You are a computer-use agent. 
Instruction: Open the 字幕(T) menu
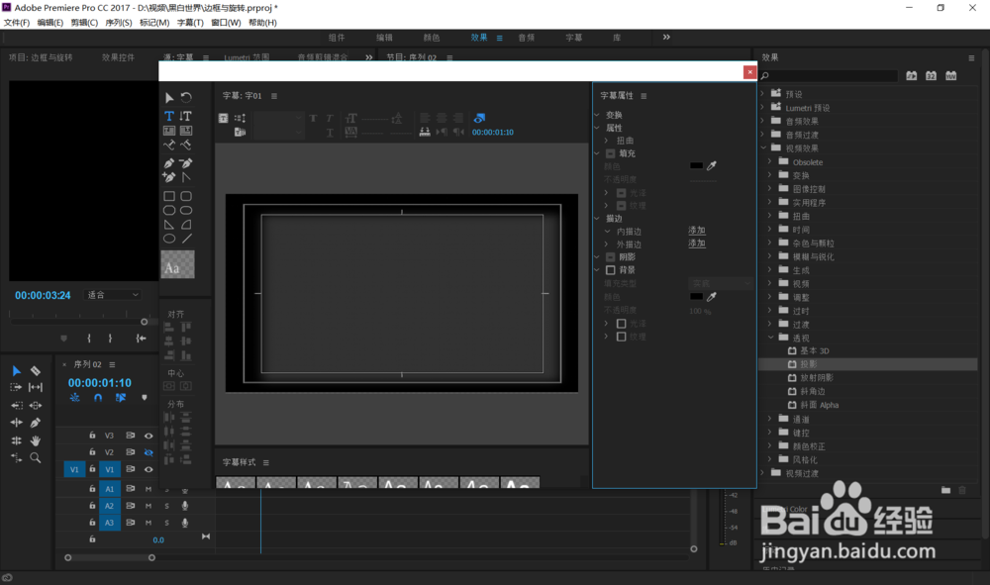(x=190, y=23)
